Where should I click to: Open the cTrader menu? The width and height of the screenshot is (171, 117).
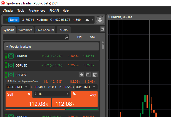coord(8,11)
